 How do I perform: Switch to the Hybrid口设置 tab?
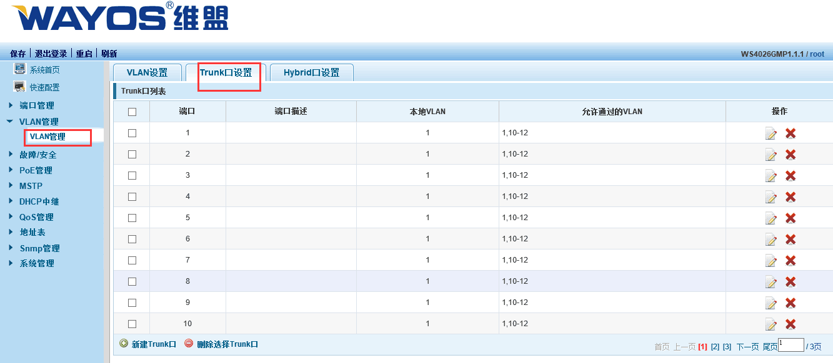point(312,72)
